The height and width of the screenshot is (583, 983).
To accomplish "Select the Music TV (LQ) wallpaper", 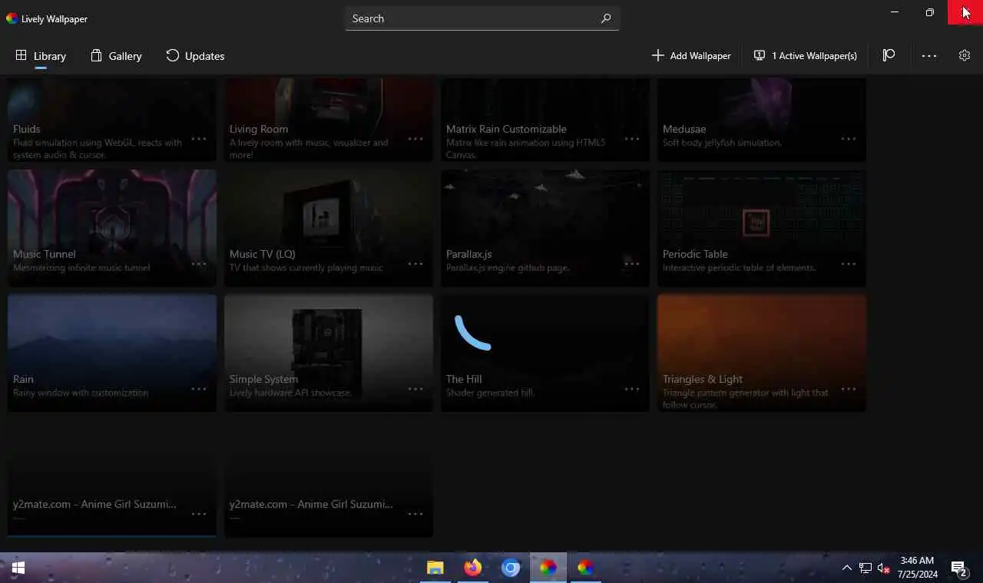I will pos(329,228).
